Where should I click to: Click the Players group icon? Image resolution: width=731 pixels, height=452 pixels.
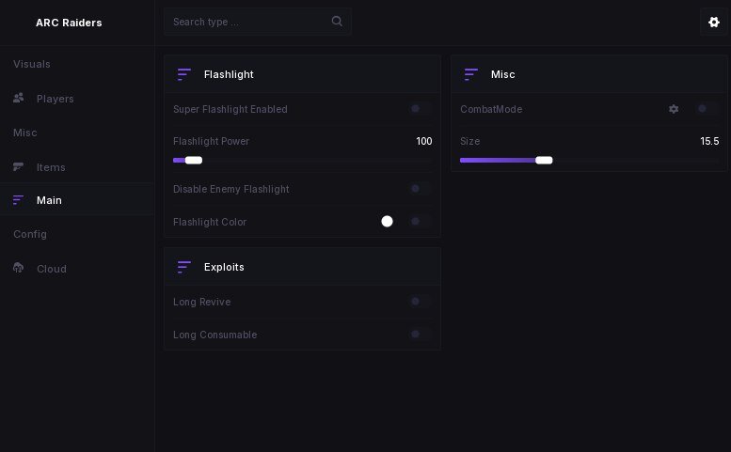[x=19, y=98]
